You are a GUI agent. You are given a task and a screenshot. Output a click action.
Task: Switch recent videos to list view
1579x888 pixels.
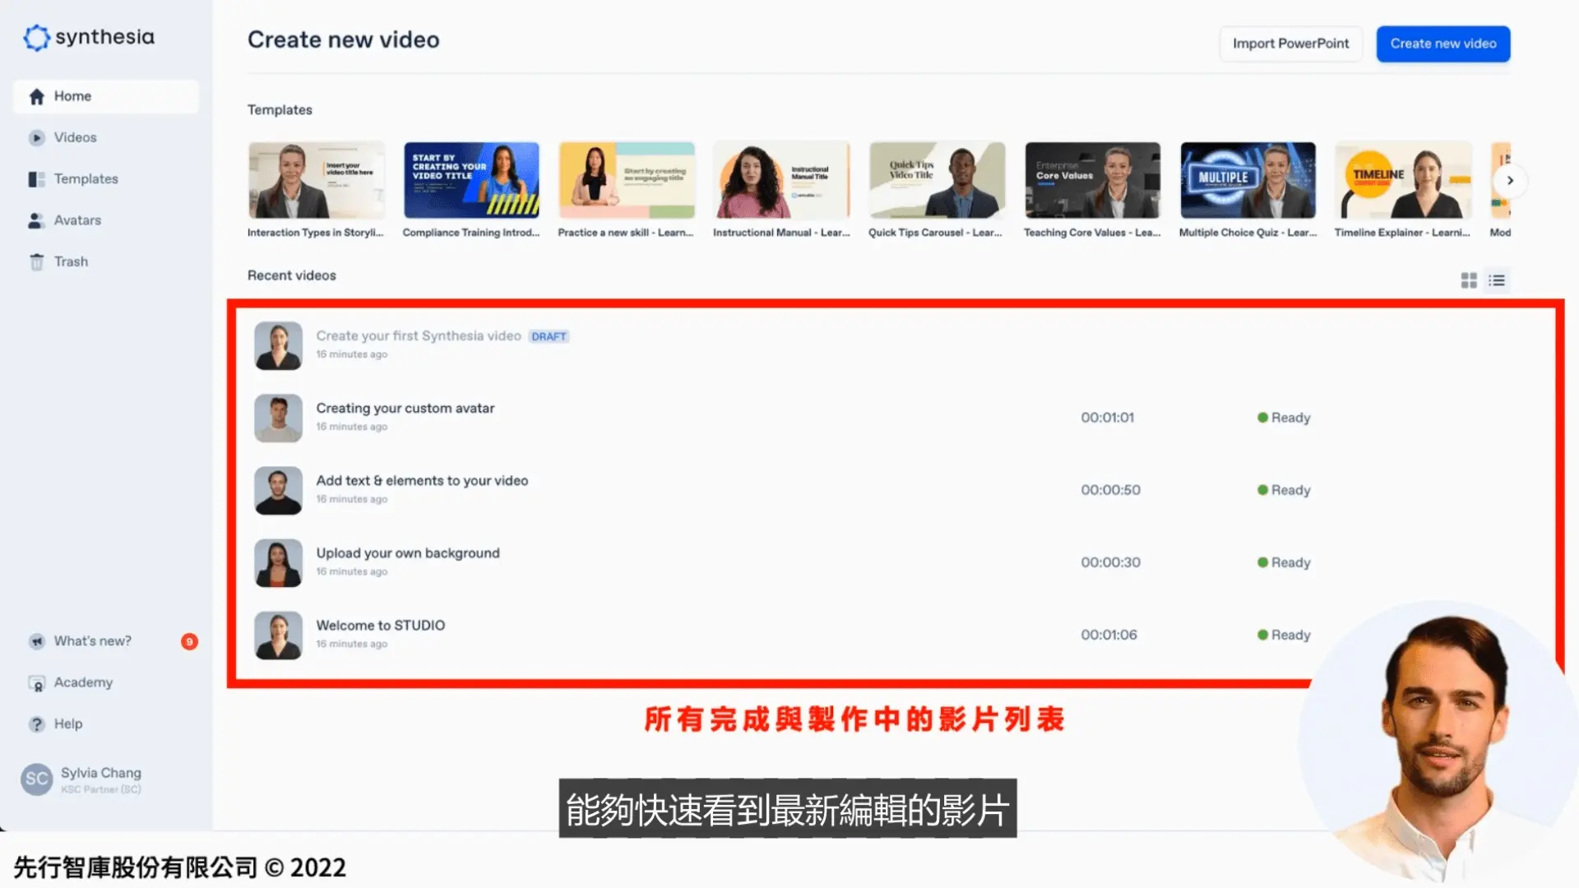click(1497, 280)
